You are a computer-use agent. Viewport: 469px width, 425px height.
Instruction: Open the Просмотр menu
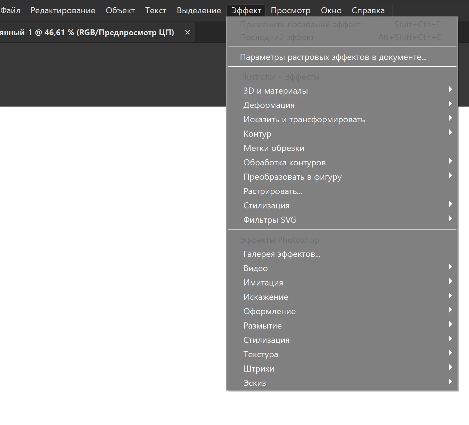point(290,10)
